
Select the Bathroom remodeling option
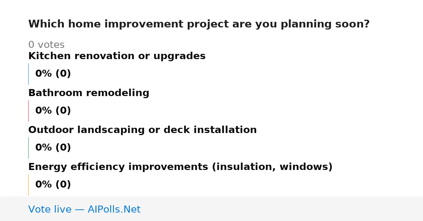[x=89, y=93]
